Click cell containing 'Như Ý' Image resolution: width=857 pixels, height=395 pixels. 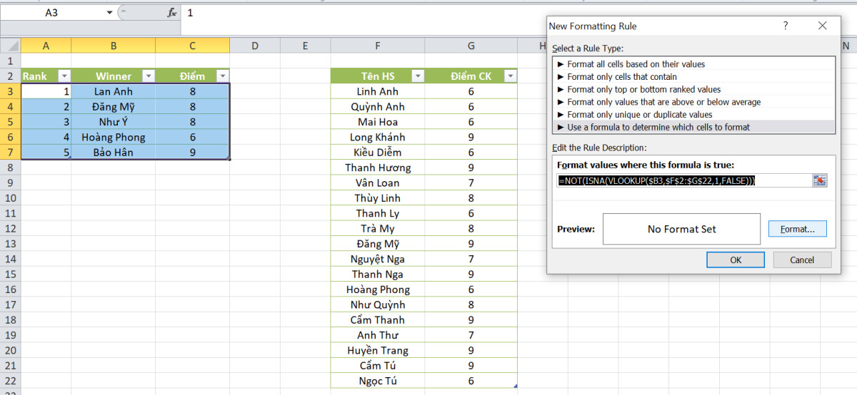tap(114, 122)
